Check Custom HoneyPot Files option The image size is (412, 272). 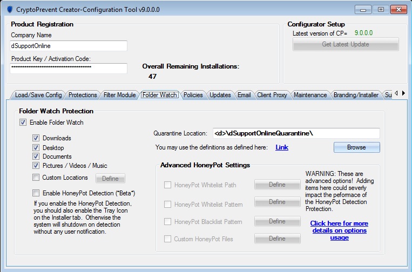[167, 239]
